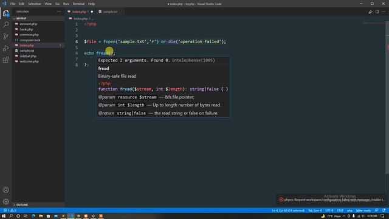Click Ln 4, Col 60 cursor position status
The image size is (389, 219).
[288, 210]
